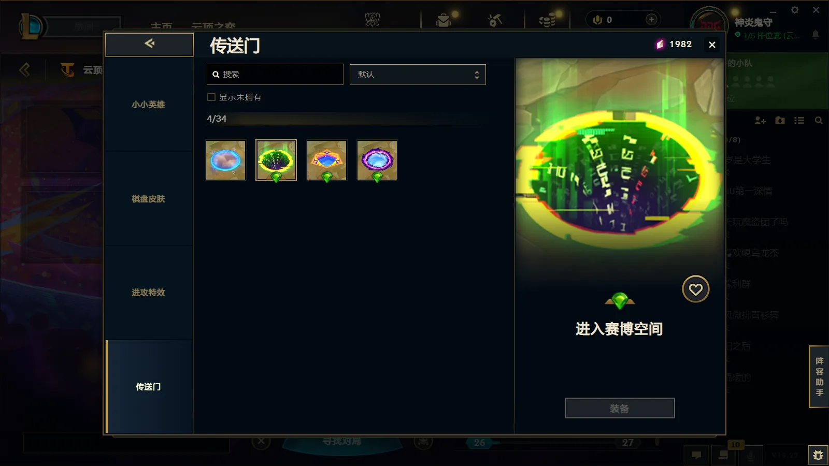The height and width of the screenshot is (466, 829).
Task: Open the 进攻特效 tab
Action: pyautogui.click(x=149, y=293)
